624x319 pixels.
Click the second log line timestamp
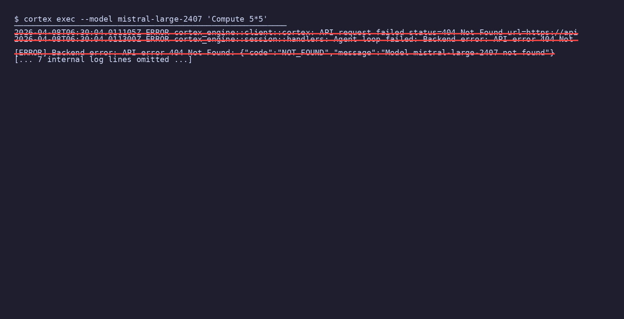[x=78, y=39]
